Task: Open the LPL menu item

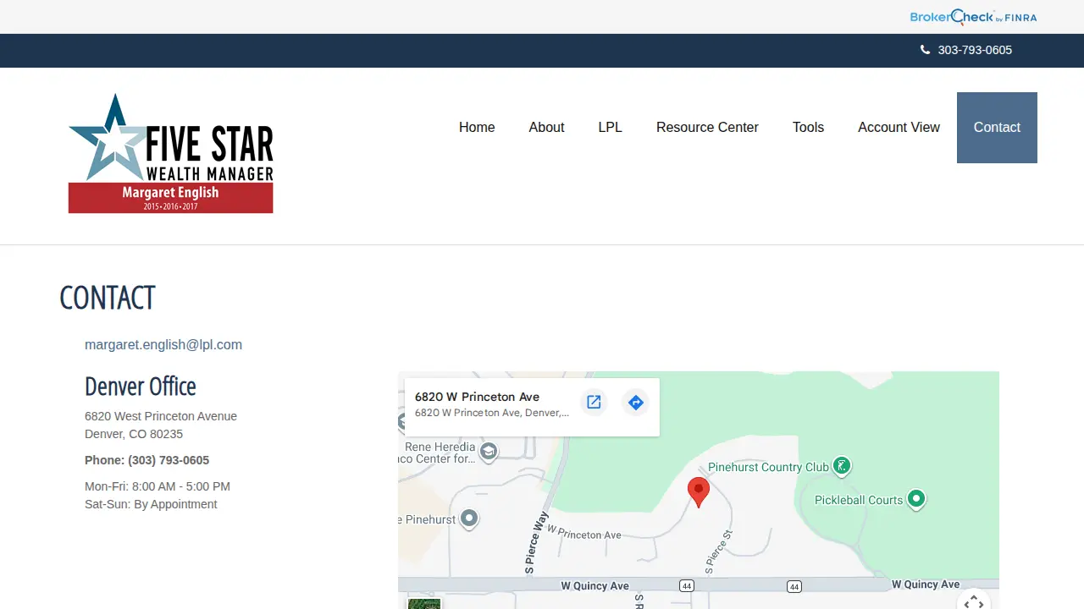Action: point(611,128)
